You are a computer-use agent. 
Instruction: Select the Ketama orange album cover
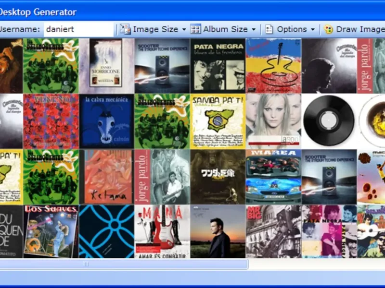pyautogui.click(x=106, y=177)
